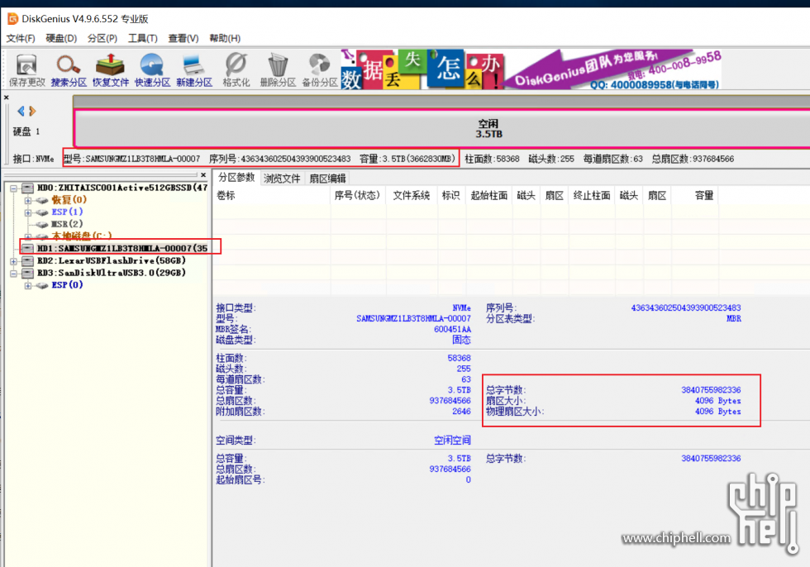Launch the 恢复文件 file recovery tool
Image resolution: width=810 pixels, height=567 pixels.
pyautogui.click(x=111, y=70)
